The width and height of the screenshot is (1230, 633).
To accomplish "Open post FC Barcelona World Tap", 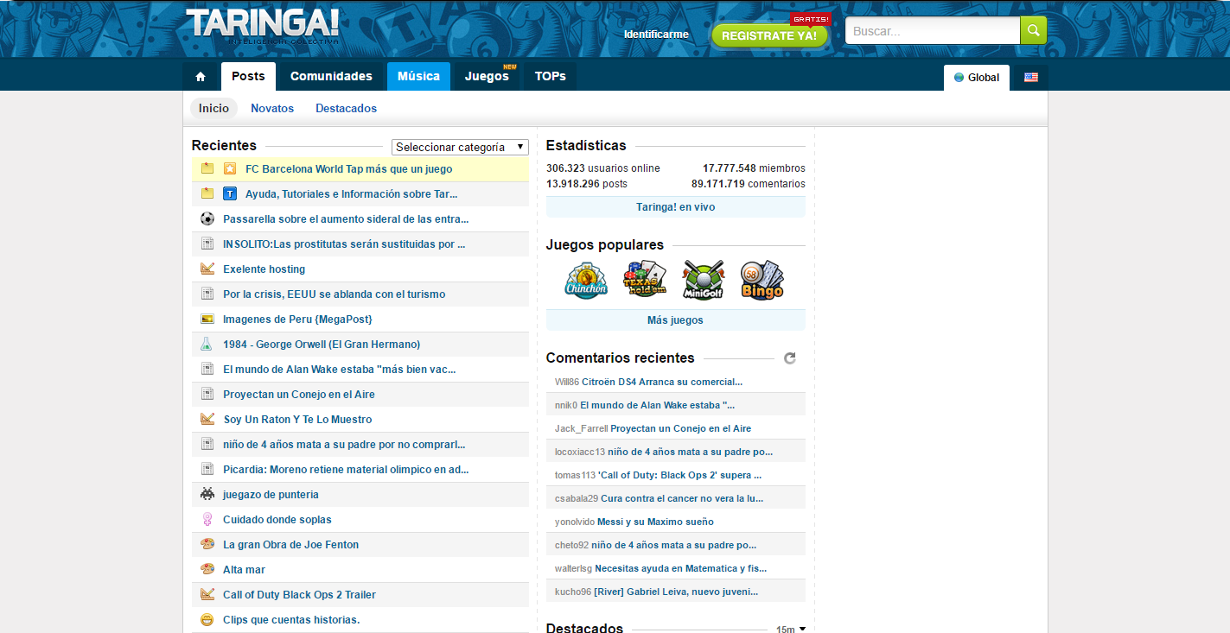I will [348, 169].
